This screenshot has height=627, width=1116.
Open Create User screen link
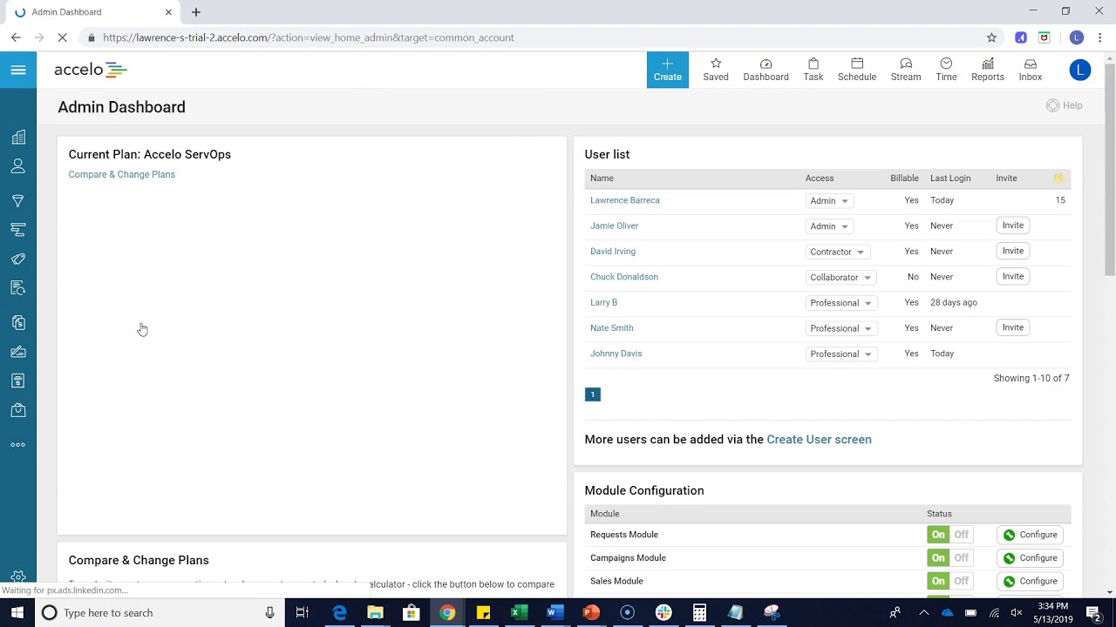819,440
